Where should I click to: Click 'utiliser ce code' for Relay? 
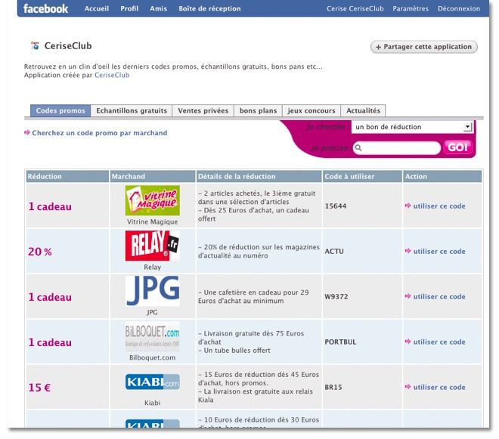[x=439, y=251]
